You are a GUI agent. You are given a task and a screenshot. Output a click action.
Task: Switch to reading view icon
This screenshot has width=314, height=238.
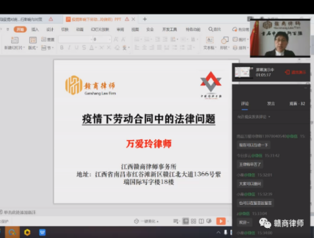[x=201, y=221]
